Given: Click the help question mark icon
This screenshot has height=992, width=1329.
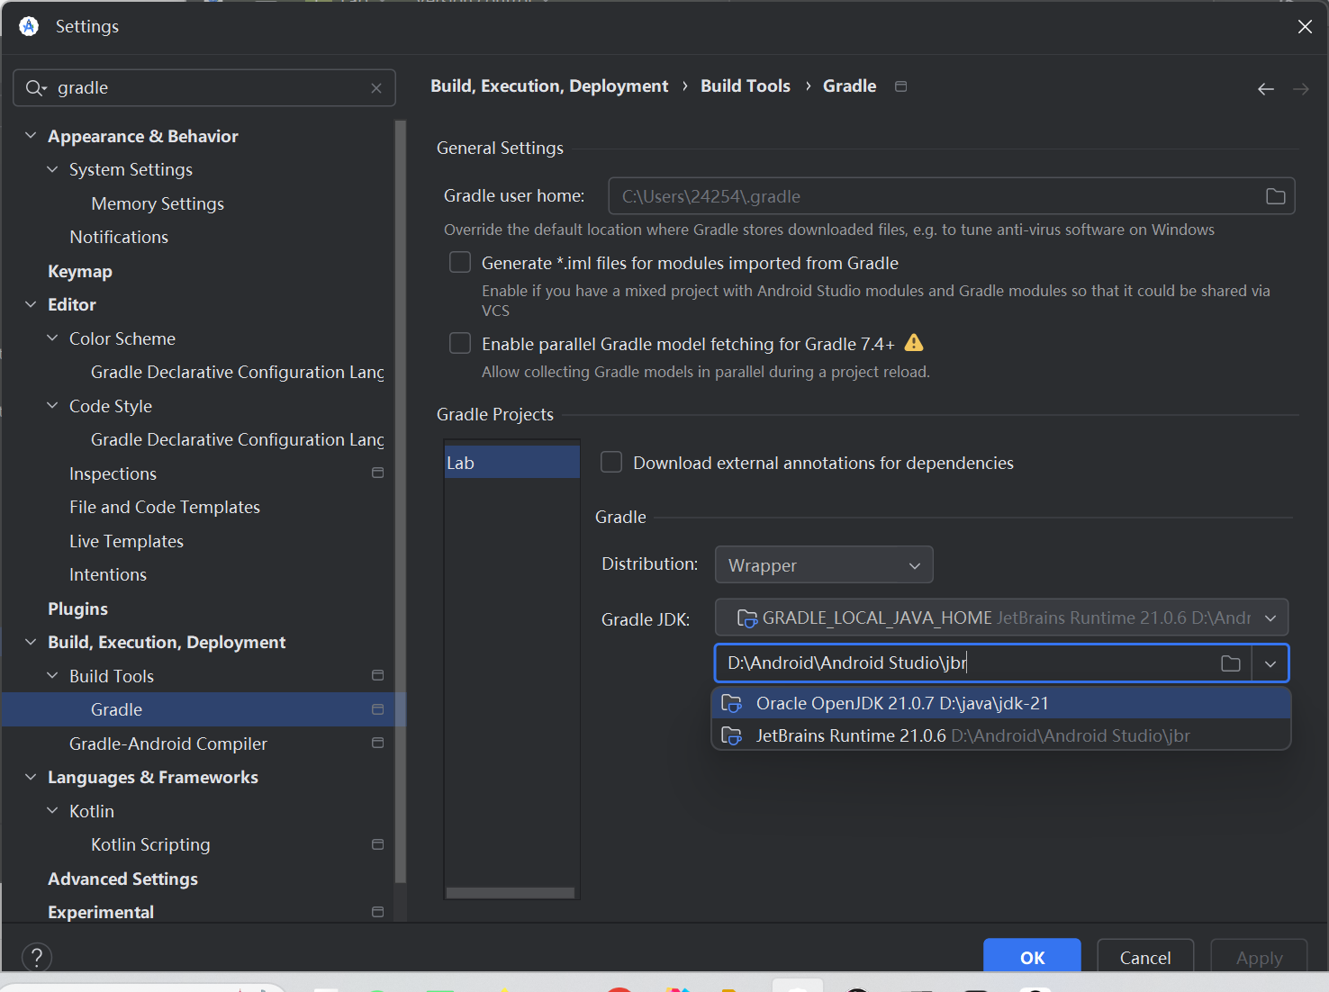Looking at the screenshot, I should click(37, 957).
